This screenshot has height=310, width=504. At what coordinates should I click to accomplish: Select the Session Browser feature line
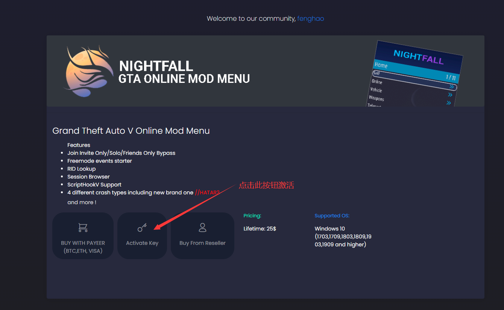[x=88, y=177]
